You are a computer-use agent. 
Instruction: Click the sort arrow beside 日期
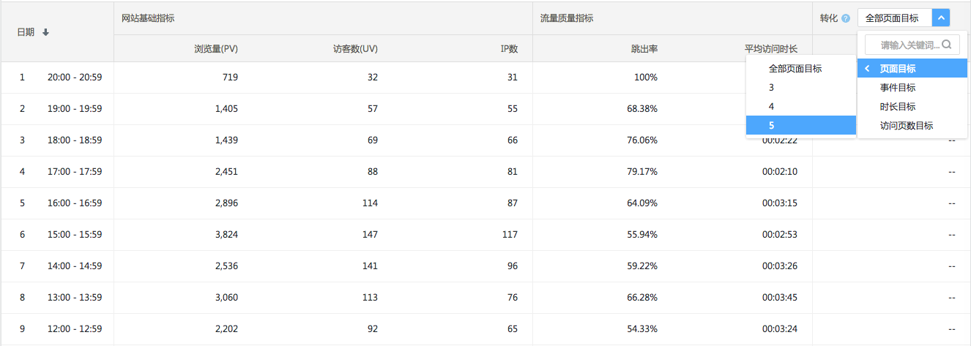coord(45,33)
